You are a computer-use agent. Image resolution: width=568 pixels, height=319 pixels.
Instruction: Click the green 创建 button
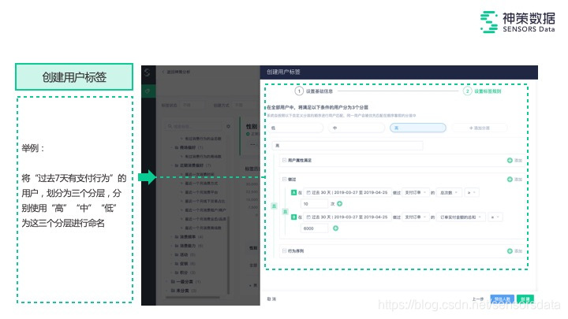(x=525, y=299)
